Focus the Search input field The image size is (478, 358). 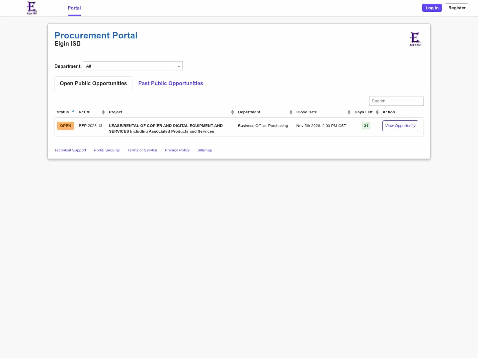[396, 101]
